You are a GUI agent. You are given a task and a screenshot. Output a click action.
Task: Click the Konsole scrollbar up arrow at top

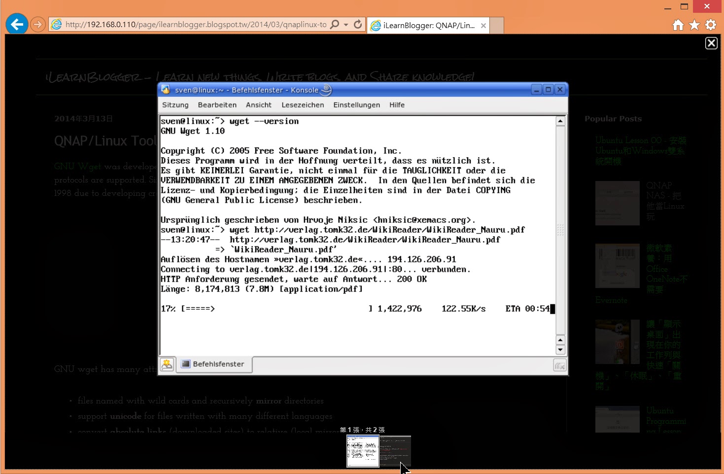tap(560, 121)
